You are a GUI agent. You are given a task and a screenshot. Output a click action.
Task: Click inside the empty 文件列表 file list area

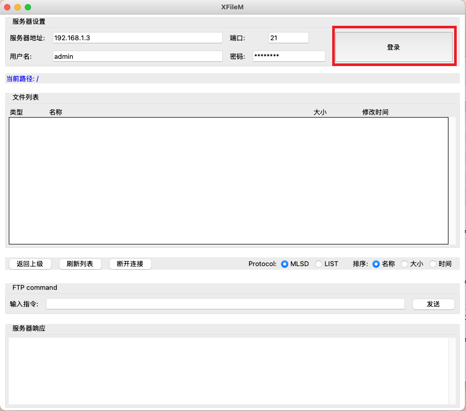(x=228, y=180)
